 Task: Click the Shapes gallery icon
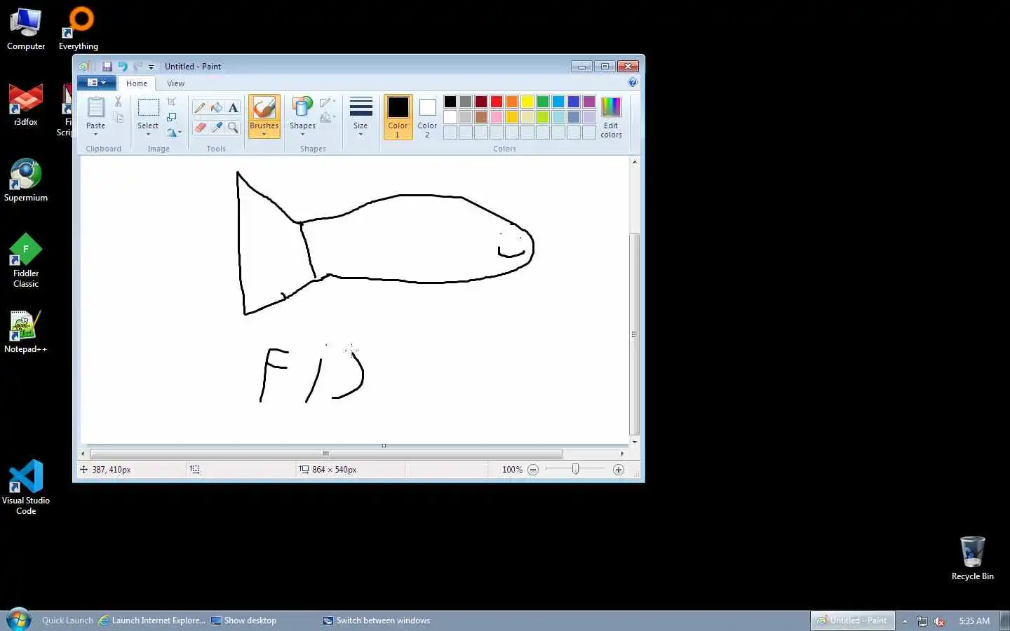coord(302,108)
